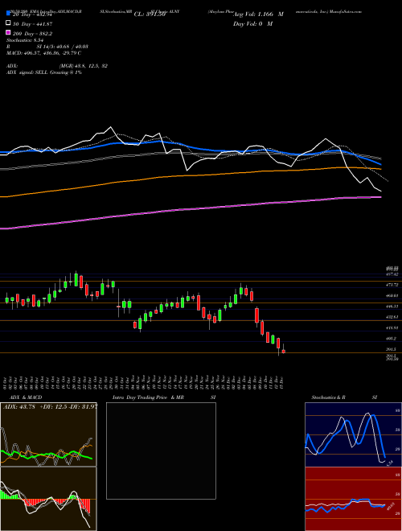
Task: Click the orange moving average line
Action: tap(190, 175)
